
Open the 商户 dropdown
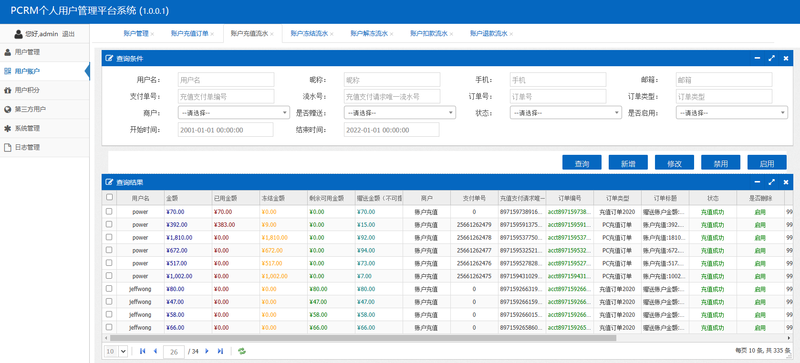[x=234, y=113]
